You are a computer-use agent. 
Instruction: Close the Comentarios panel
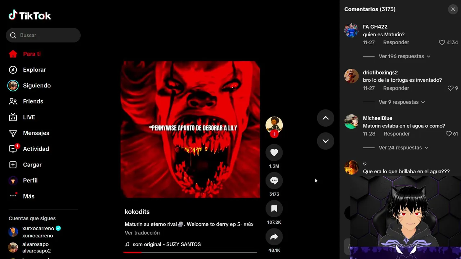[x=453, y=9]
